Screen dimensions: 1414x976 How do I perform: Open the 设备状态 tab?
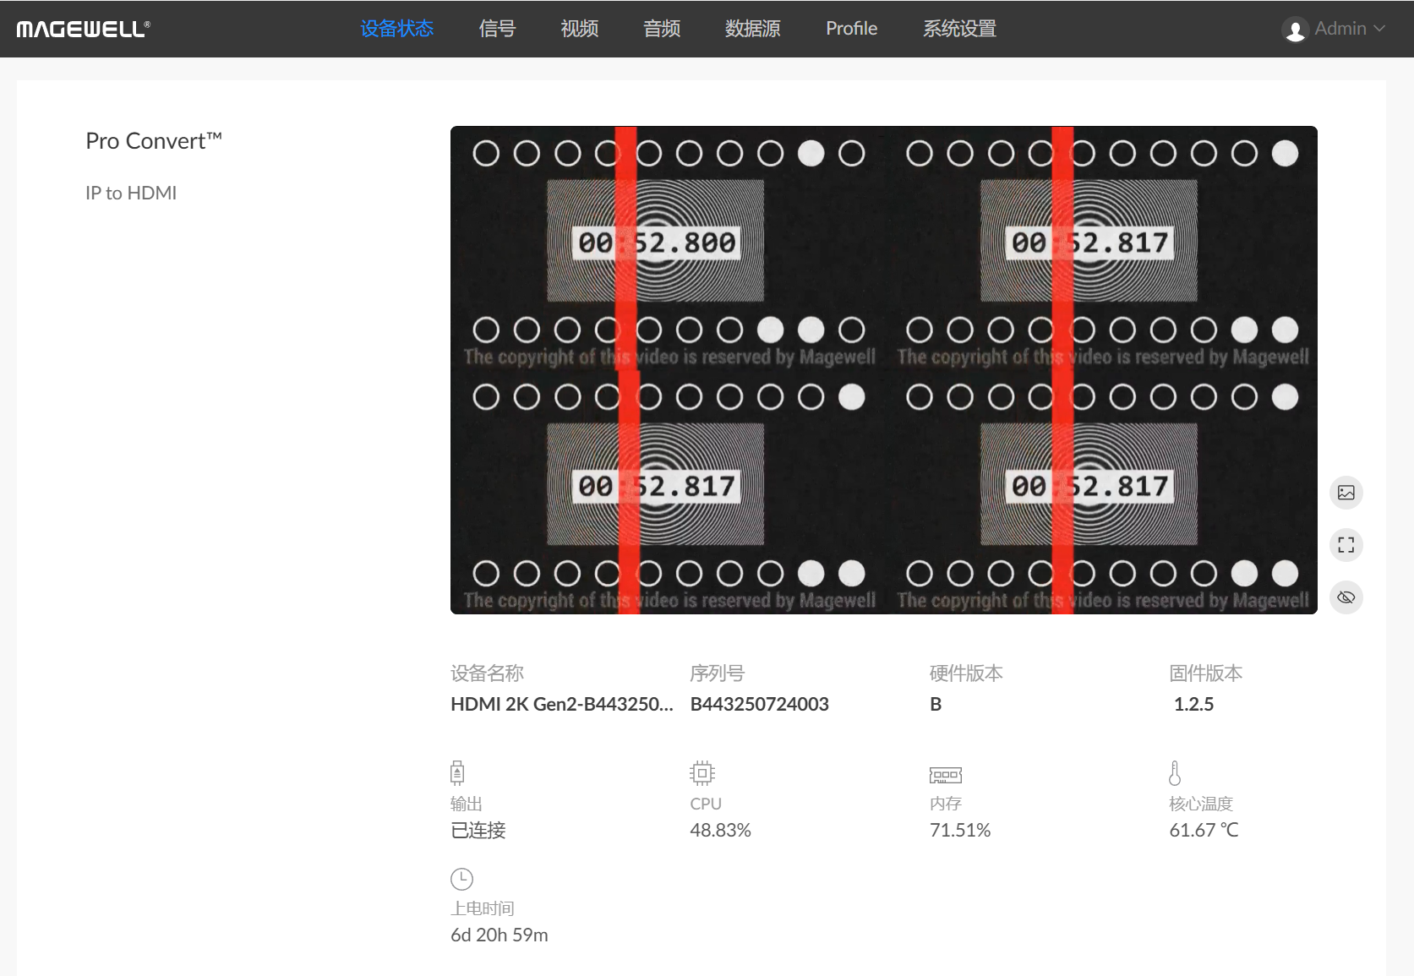coord(396,29)
